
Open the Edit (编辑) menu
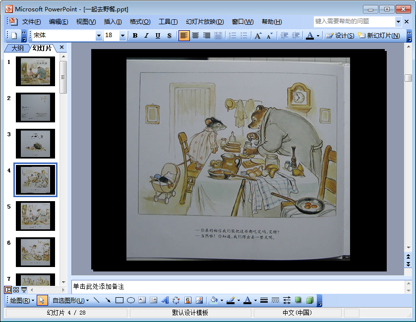pos(59,22)
